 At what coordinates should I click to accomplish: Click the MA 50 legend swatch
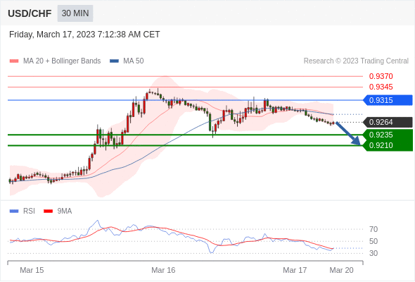coord(114,61)
